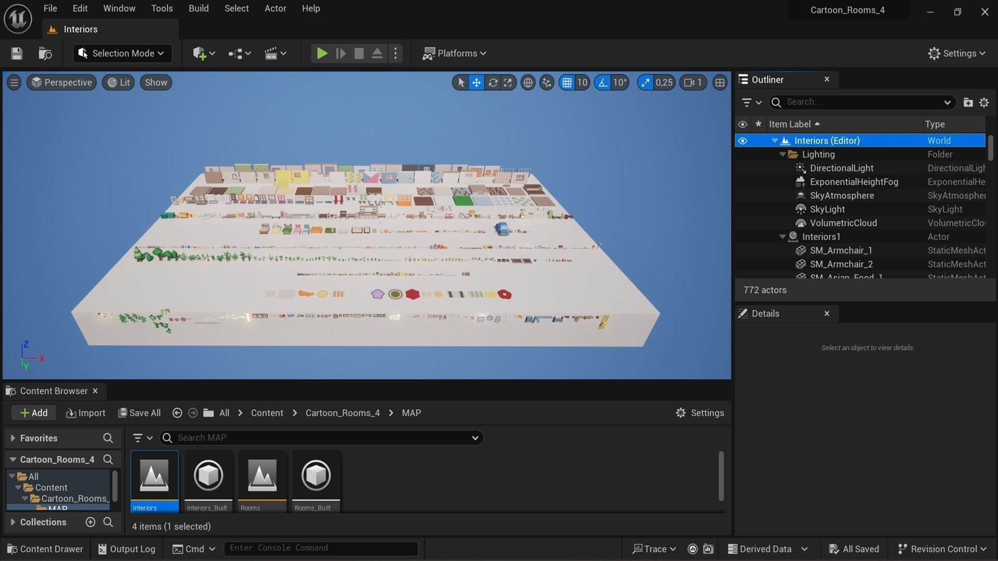
Task: Open the add content cube-plus icon
Action: (200, 54)
